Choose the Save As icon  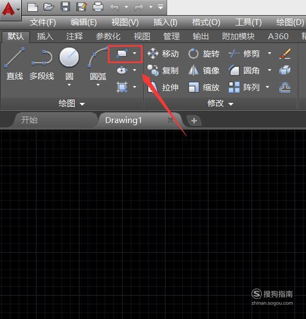[81, 7]
